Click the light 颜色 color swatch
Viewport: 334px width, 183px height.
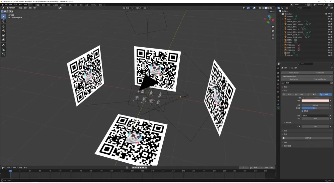315,100
